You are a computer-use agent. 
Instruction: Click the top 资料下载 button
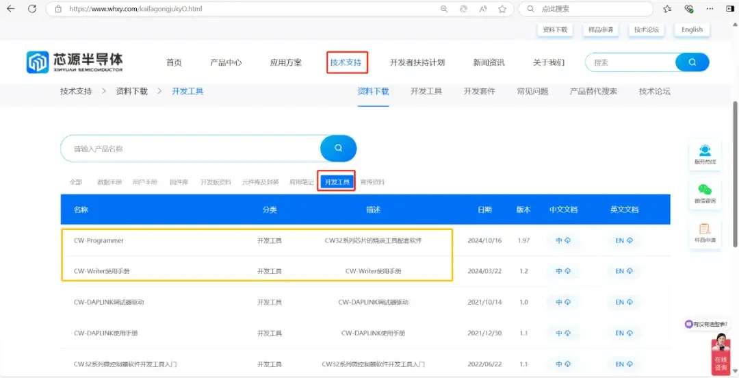click(x=555, y=29)
